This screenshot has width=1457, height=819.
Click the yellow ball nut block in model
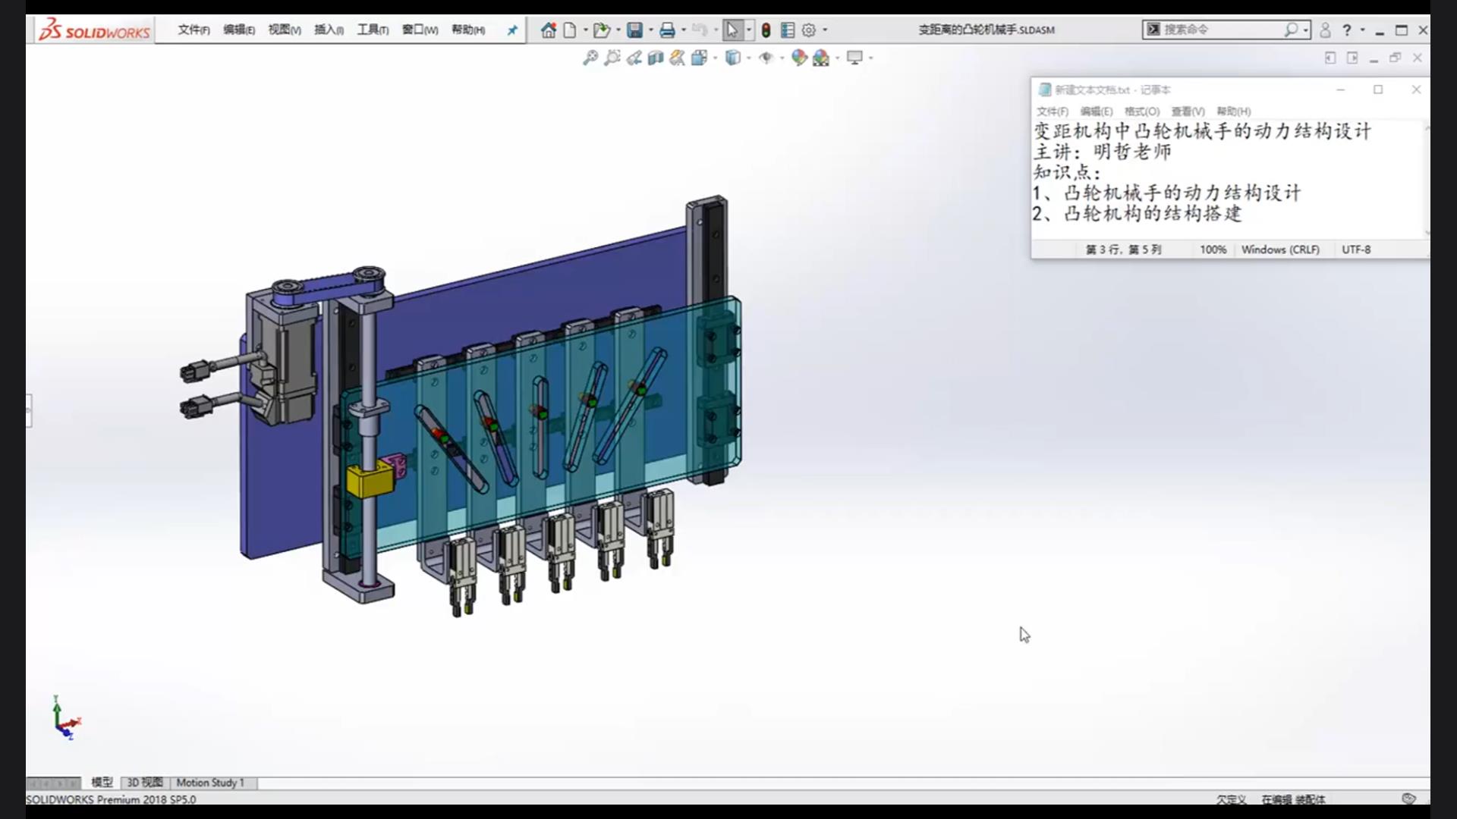click(x=370, y=480)
